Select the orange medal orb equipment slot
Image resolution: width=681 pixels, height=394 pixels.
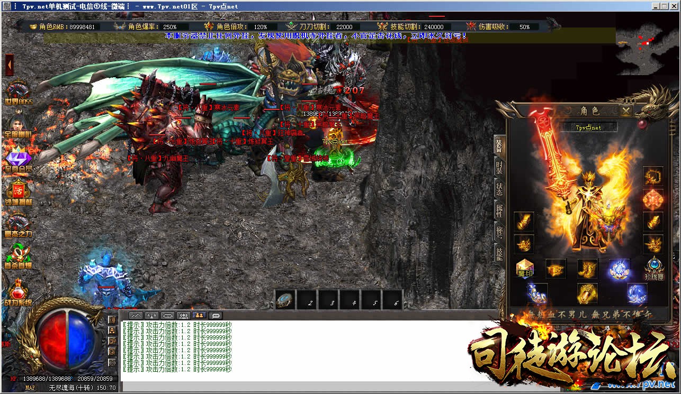(x=653, y=199)
